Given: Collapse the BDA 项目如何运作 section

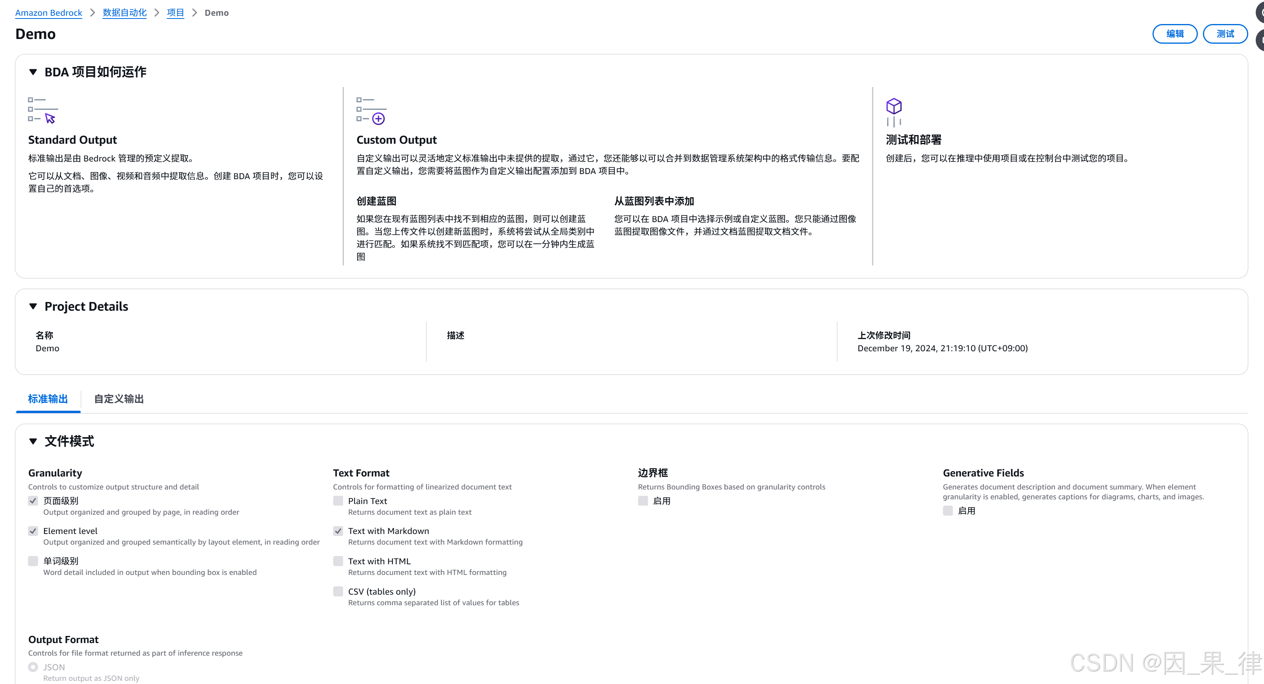Looking at the screenshot, I should [x=33, y=72].
